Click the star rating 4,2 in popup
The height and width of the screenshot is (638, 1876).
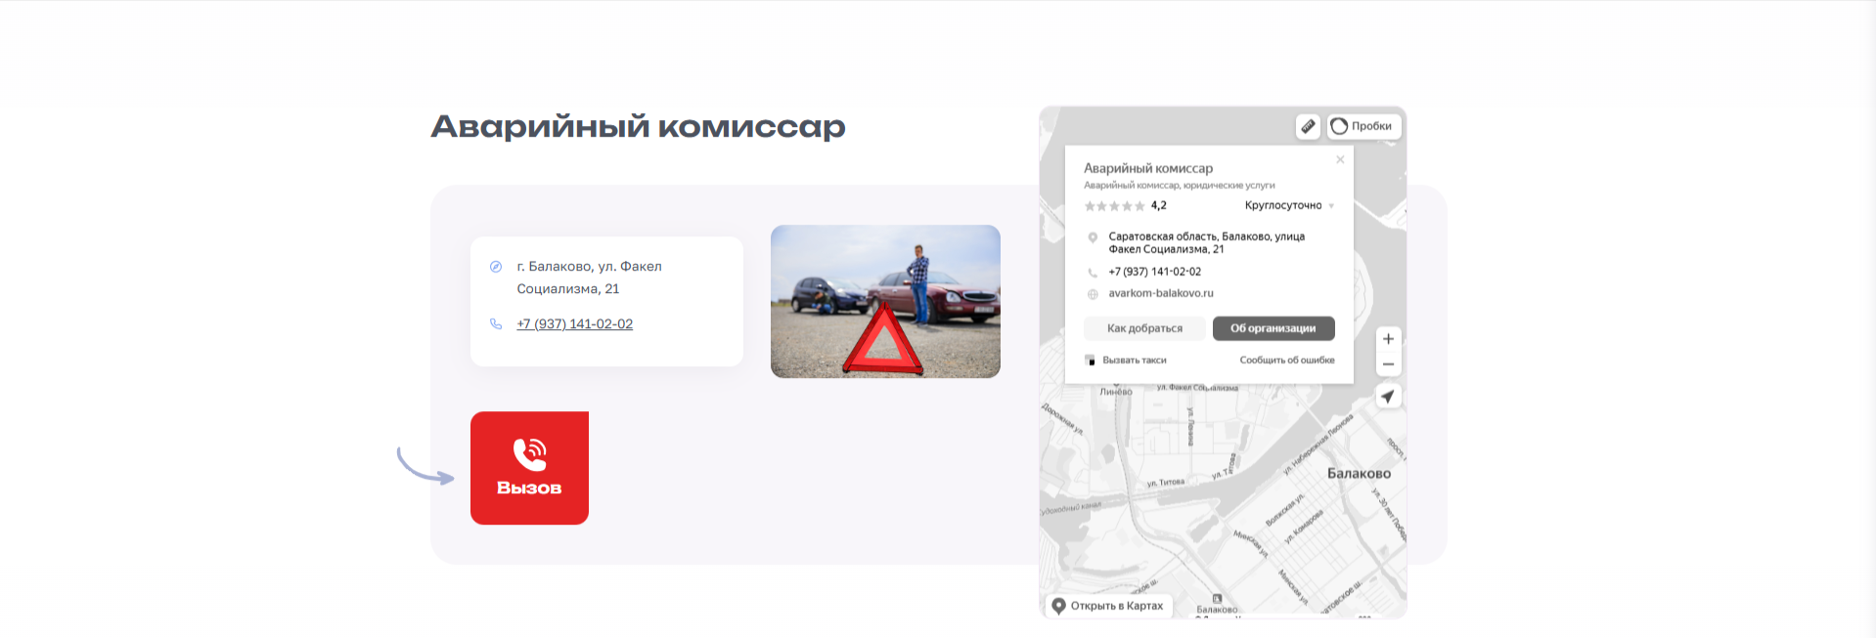click(1125, 206)
